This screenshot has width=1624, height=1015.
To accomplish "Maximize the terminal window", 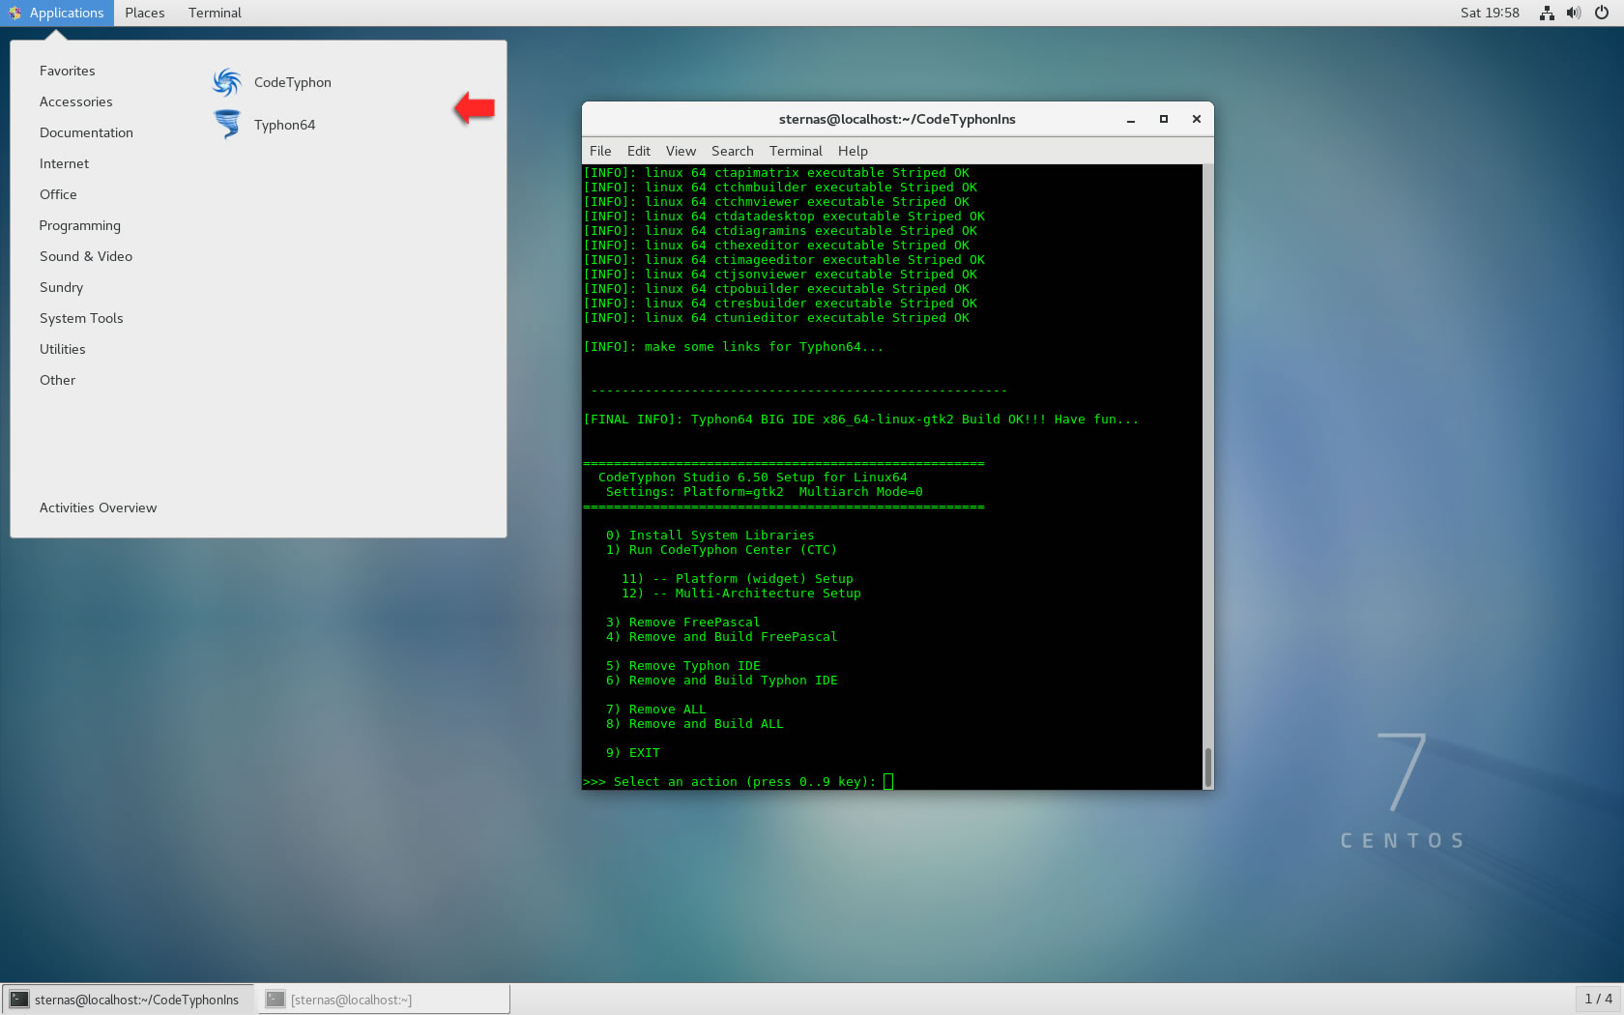I will pyautogui.click(x=1164, y=119).
